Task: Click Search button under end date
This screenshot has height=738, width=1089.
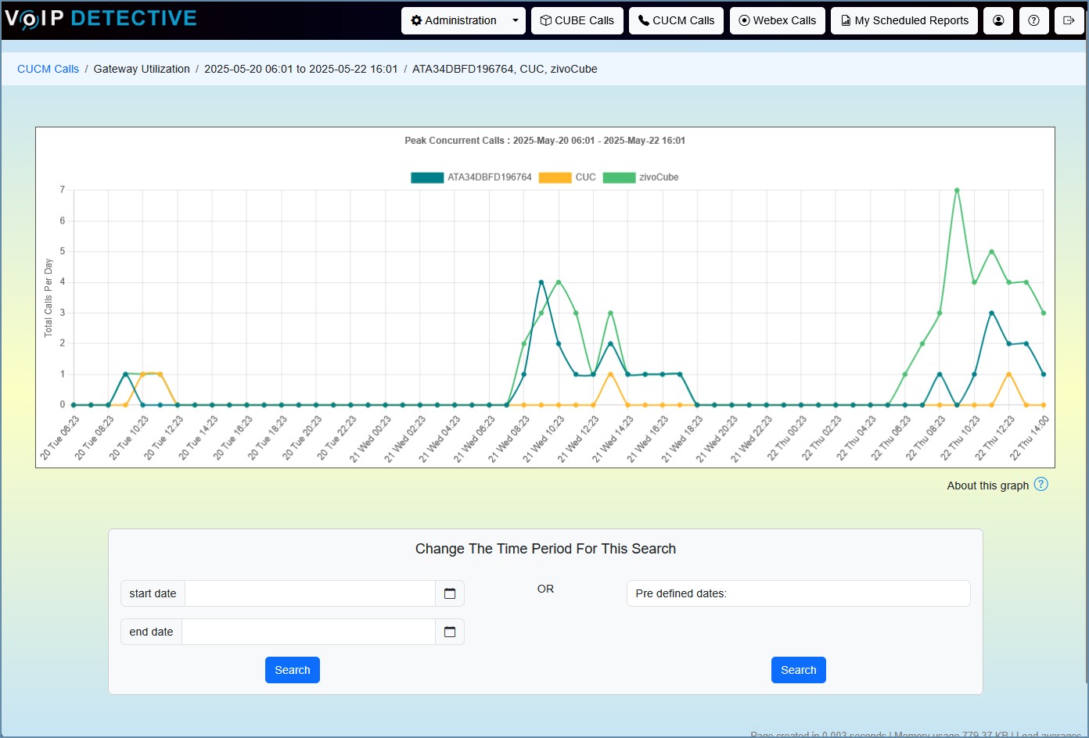Action: click(293, 670)
